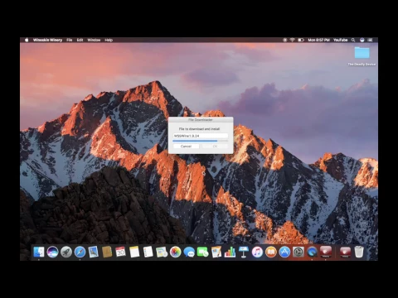Launch Siri from the dock
The width and height of the screenshot is (398, 298).
(x=52, y=252)
